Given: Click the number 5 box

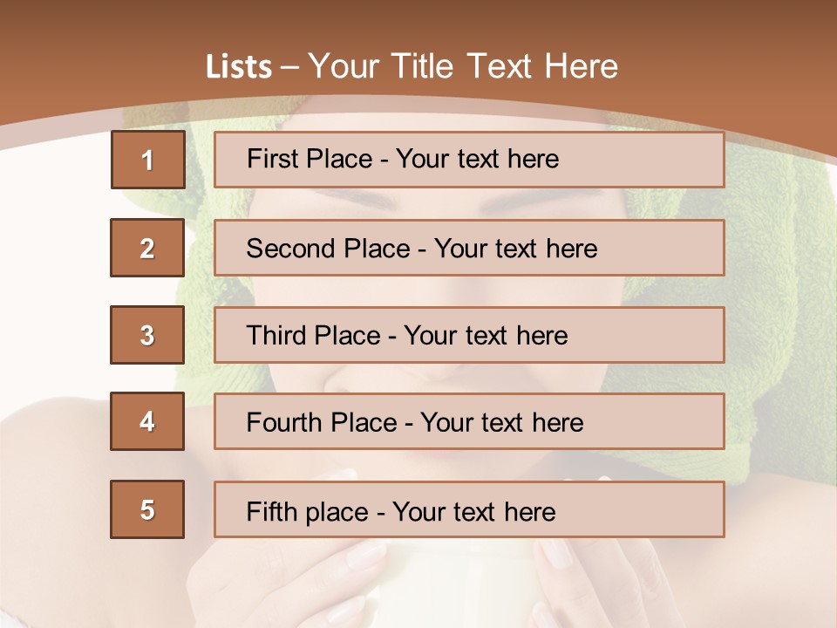Looking at the screenshot, I should click(147, 509).
